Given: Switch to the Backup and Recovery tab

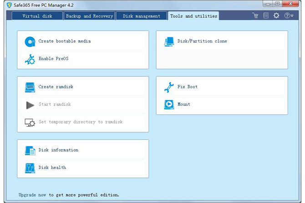Looking at the screenshot, I should pyautogui.click(x=90, y=16).
